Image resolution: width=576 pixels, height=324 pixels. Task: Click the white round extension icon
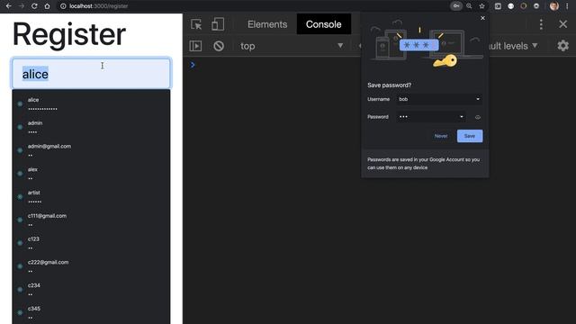coord(510,6)
